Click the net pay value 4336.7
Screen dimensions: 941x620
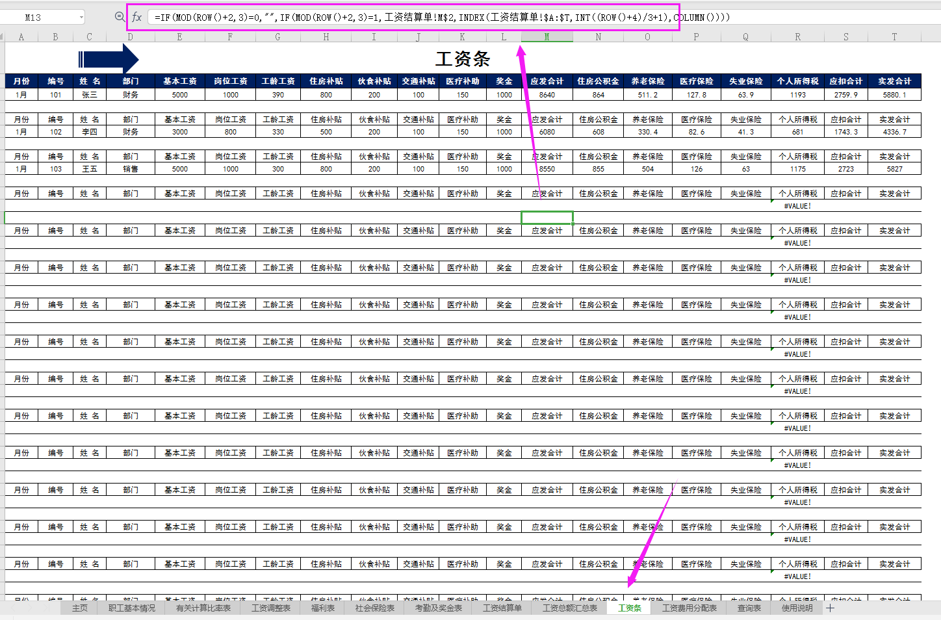point(895,132)
